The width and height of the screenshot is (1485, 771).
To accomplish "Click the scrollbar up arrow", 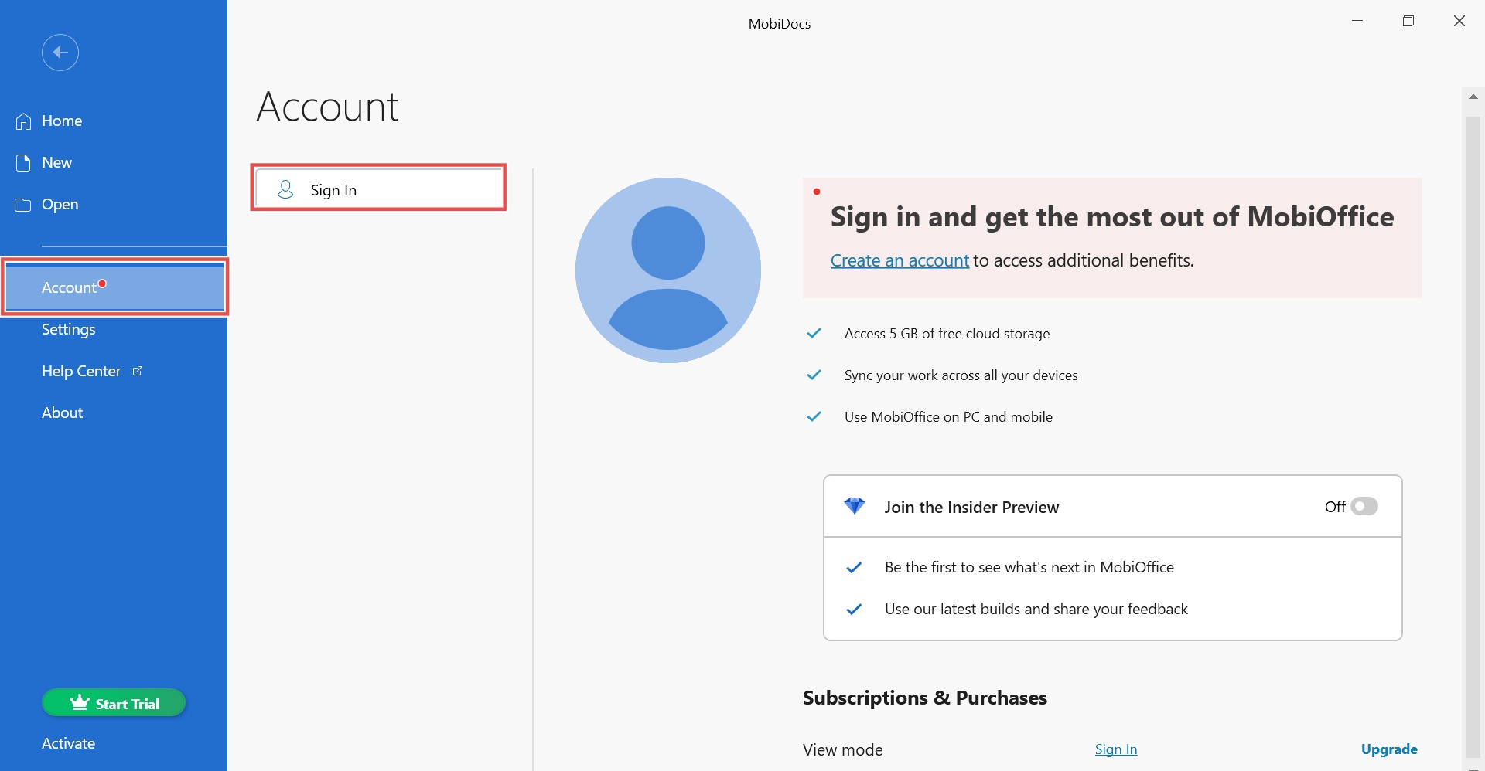I will point(1473,96).
